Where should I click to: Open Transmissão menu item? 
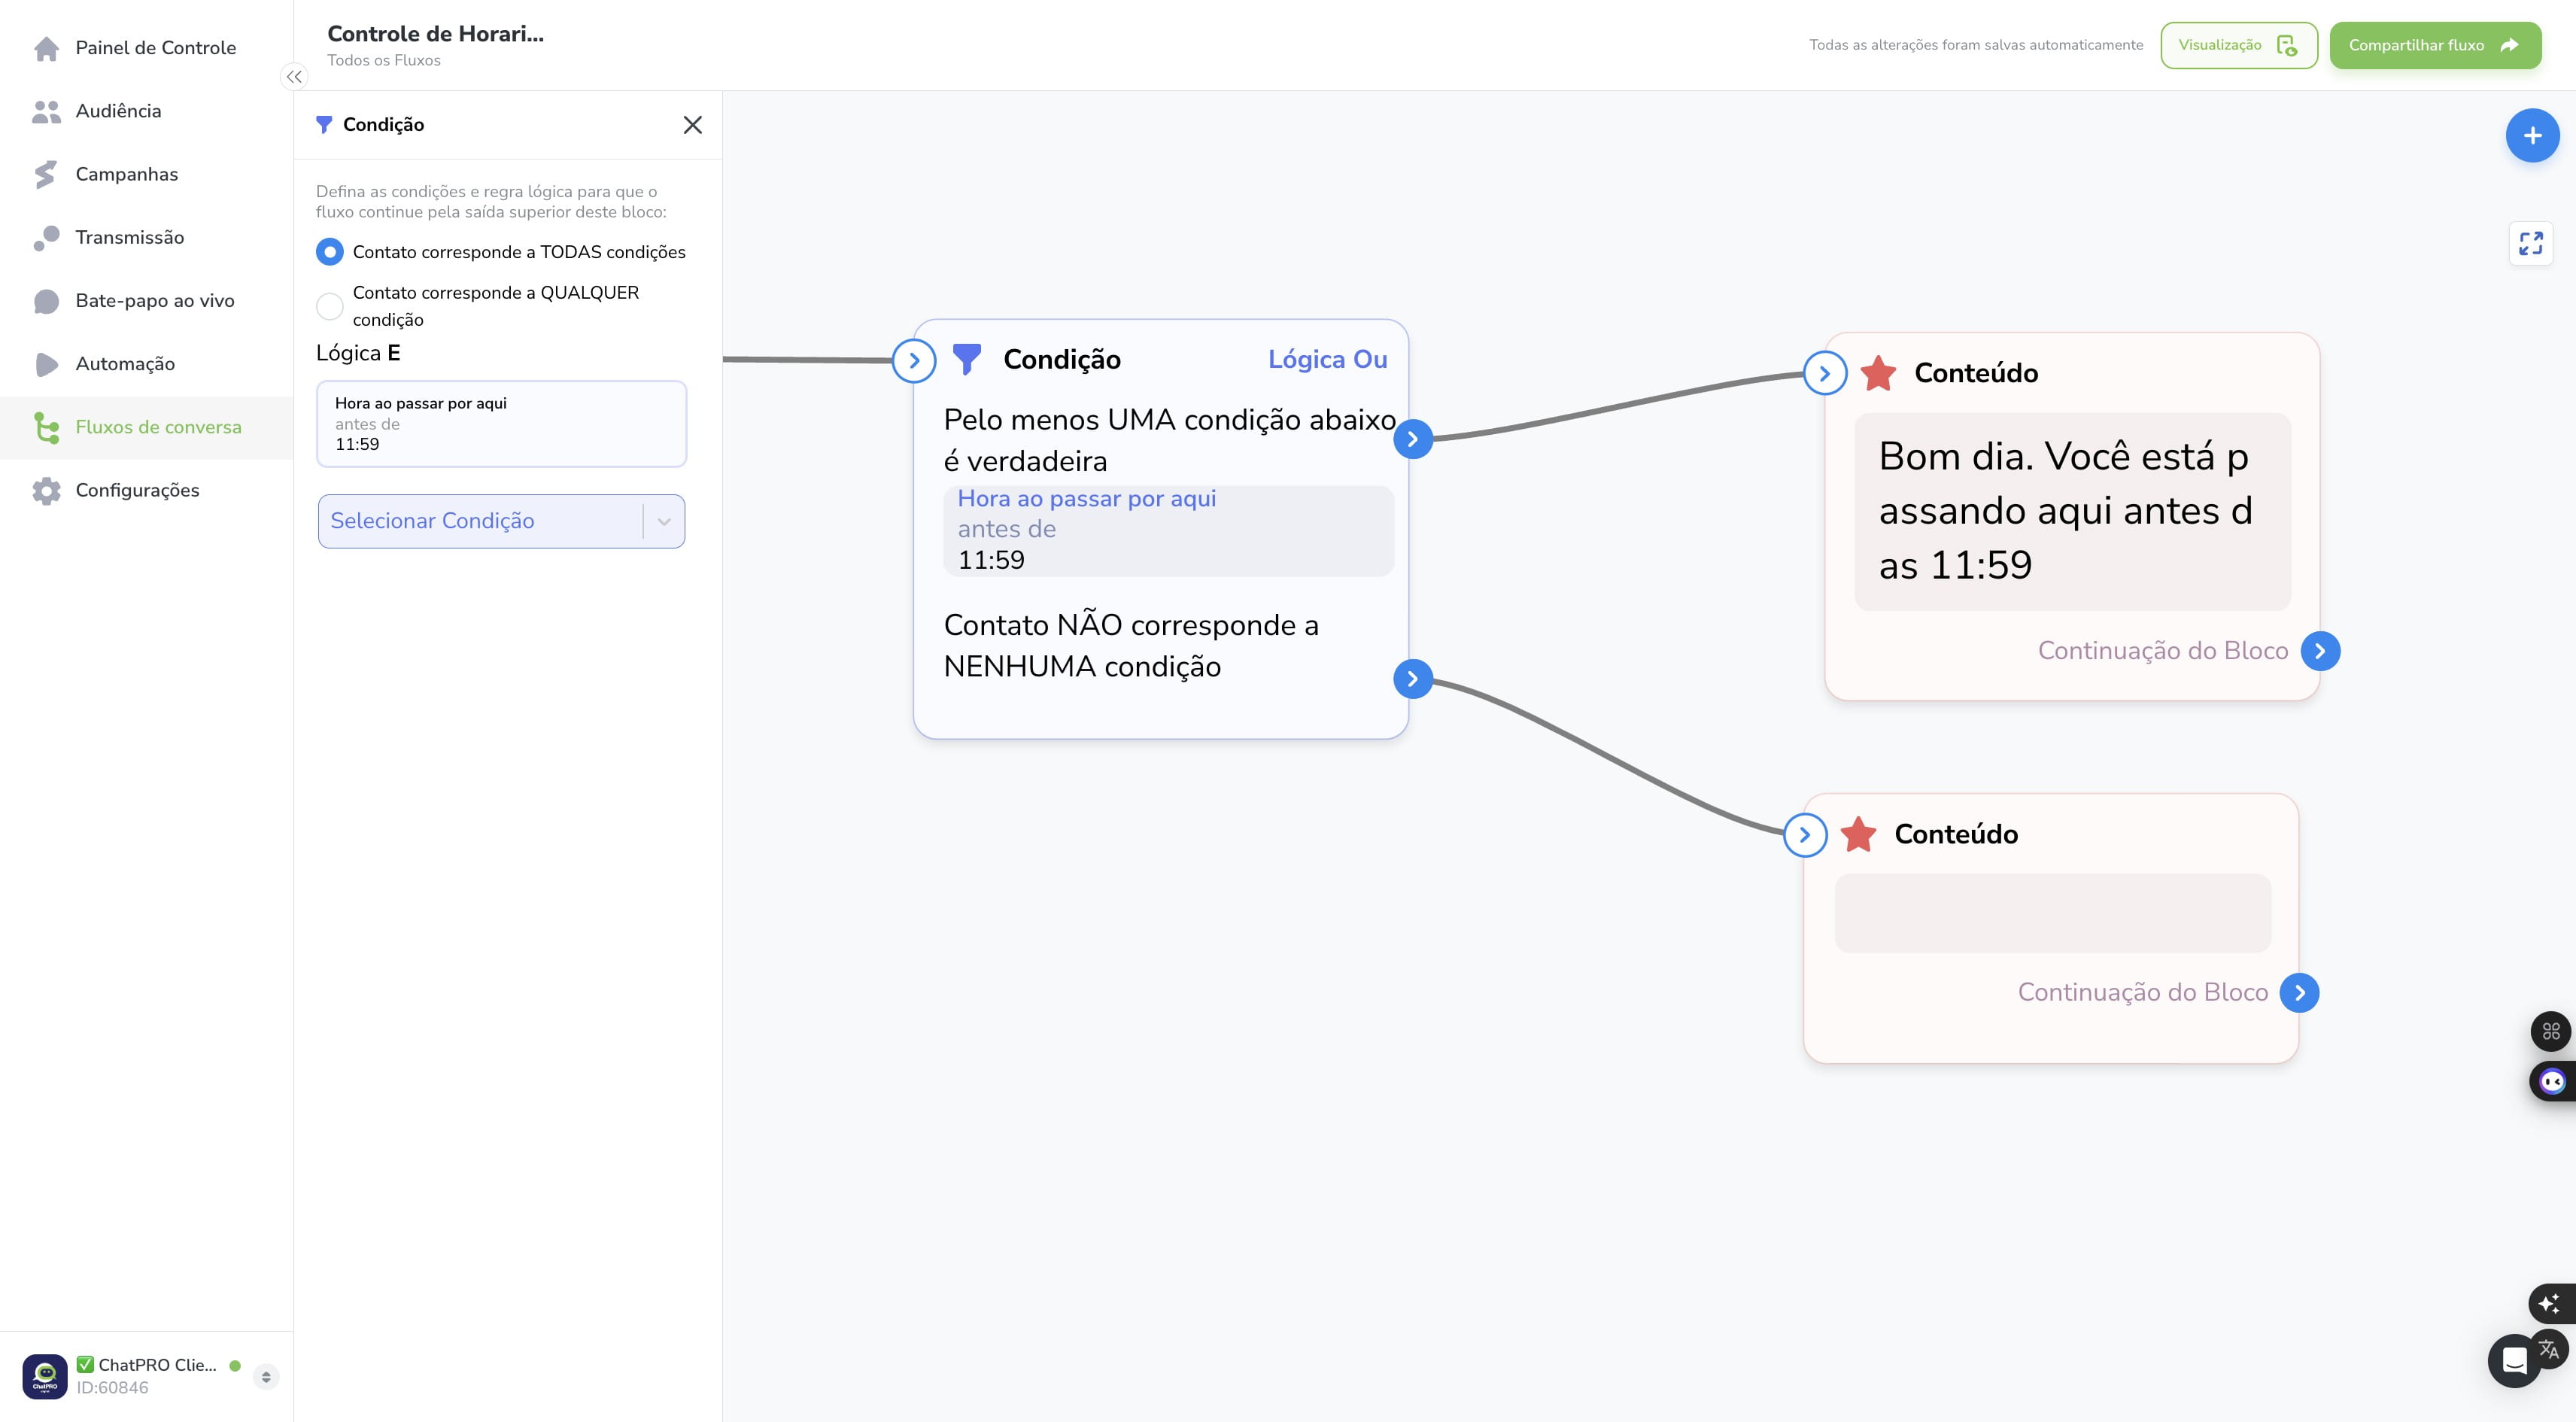tap(146, 237)
